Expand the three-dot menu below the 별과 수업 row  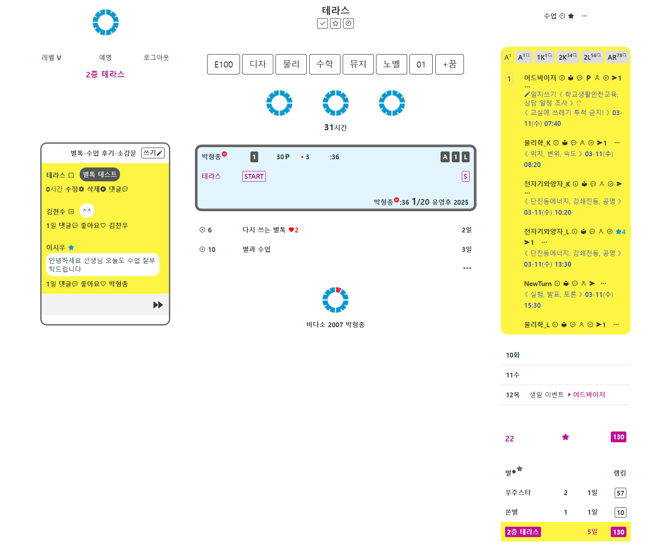click(467, 268)
